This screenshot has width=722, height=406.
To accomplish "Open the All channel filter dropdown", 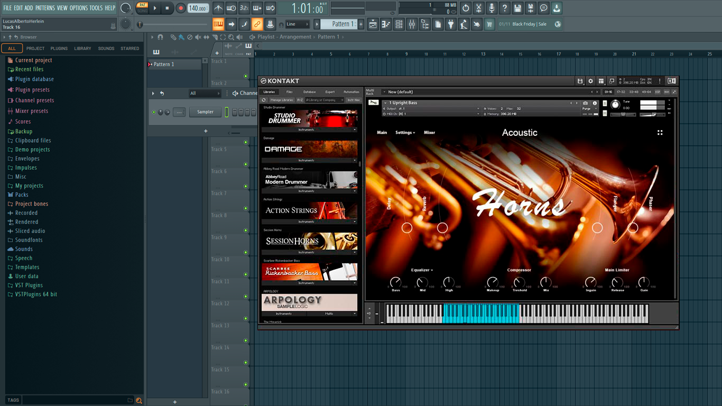I will point(205,94).
